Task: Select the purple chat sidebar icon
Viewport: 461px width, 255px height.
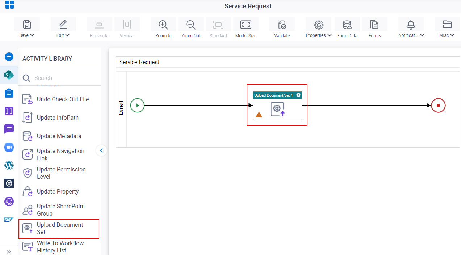Action: tap(9, 129)
